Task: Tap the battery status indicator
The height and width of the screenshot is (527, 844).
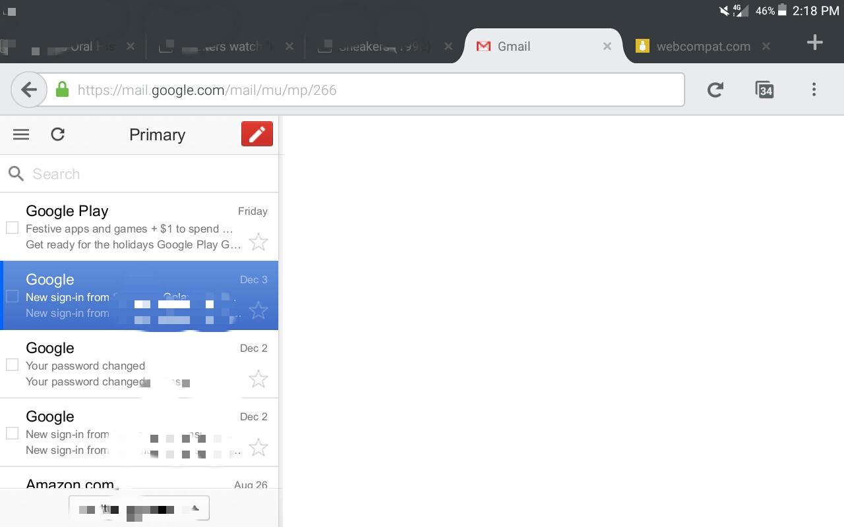Action: click(x=782, y=11)
